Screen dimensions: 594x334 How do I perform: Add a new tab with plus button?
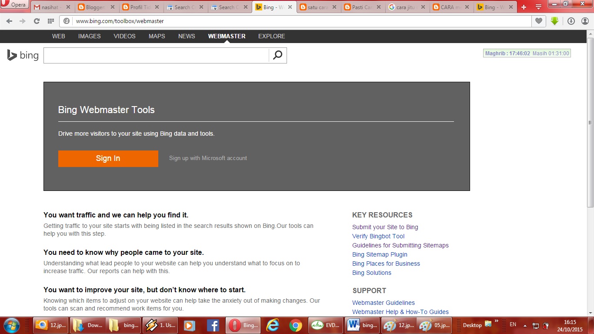tap(524, 7)
